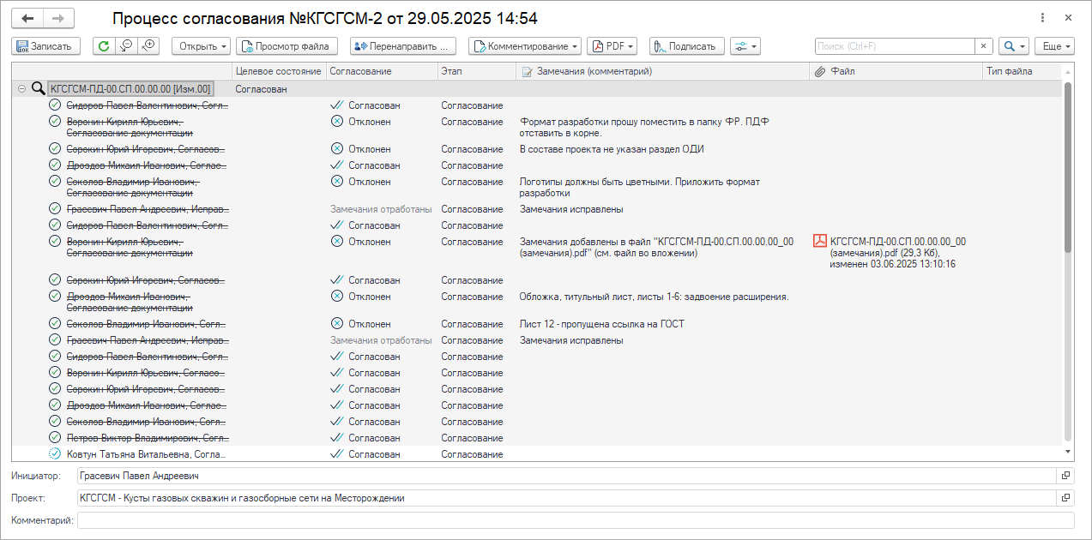The height and width of the screenshot is (540, 1092).
Task: Click the back arrow navigation button
Action: point(28,18)
